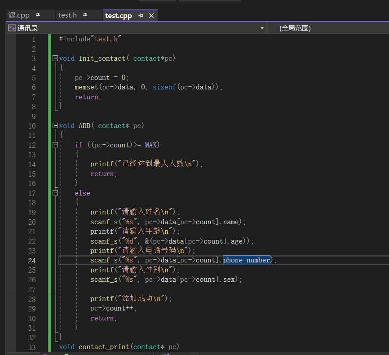The width and height of the screenshot is (389, 355).
Task: Pin the 源.cpp tab
Action: [38, 15]
